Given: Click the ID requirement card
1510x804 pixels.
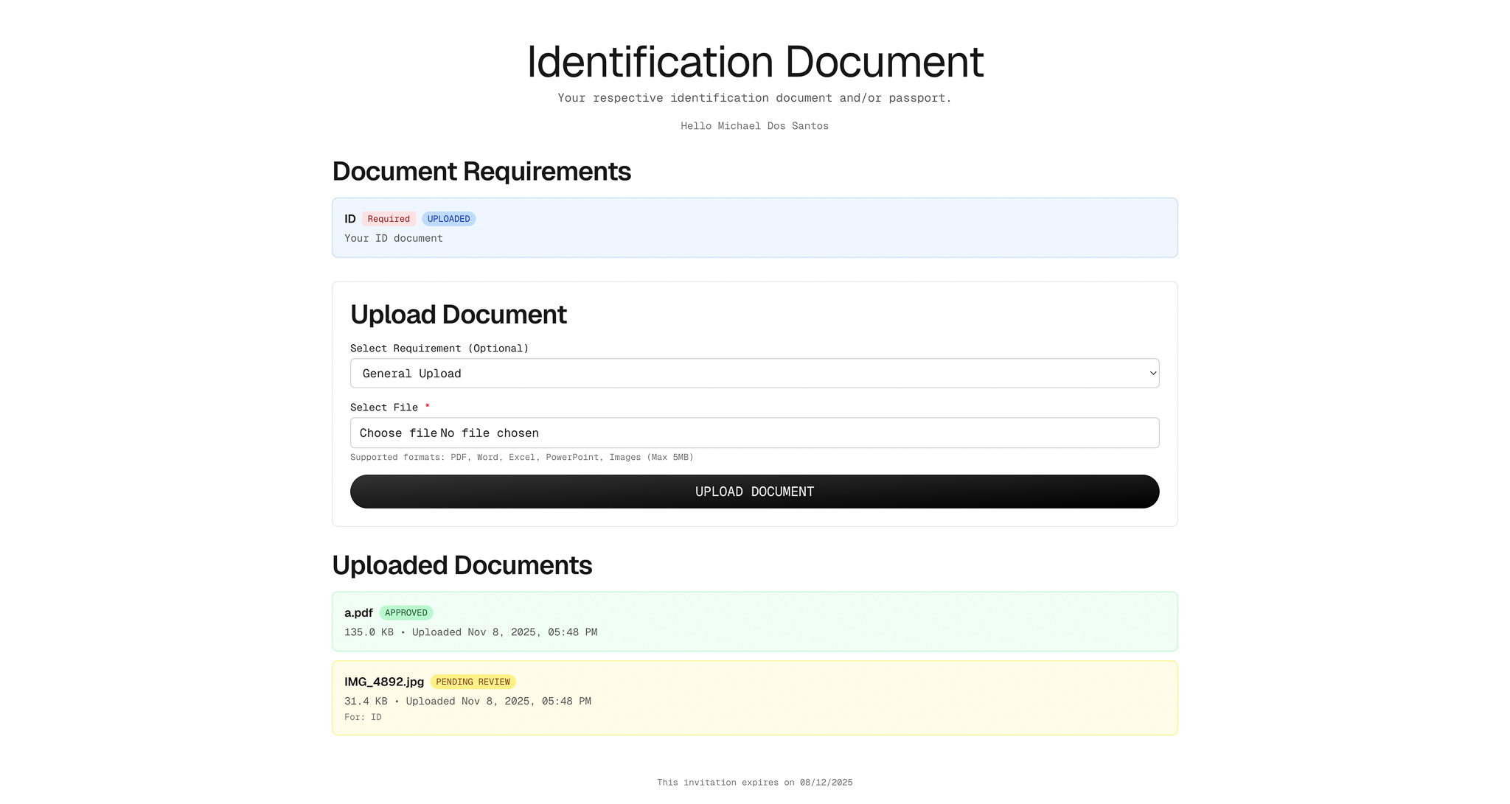Looking at the screenshot, I should [x=754, y=227].
